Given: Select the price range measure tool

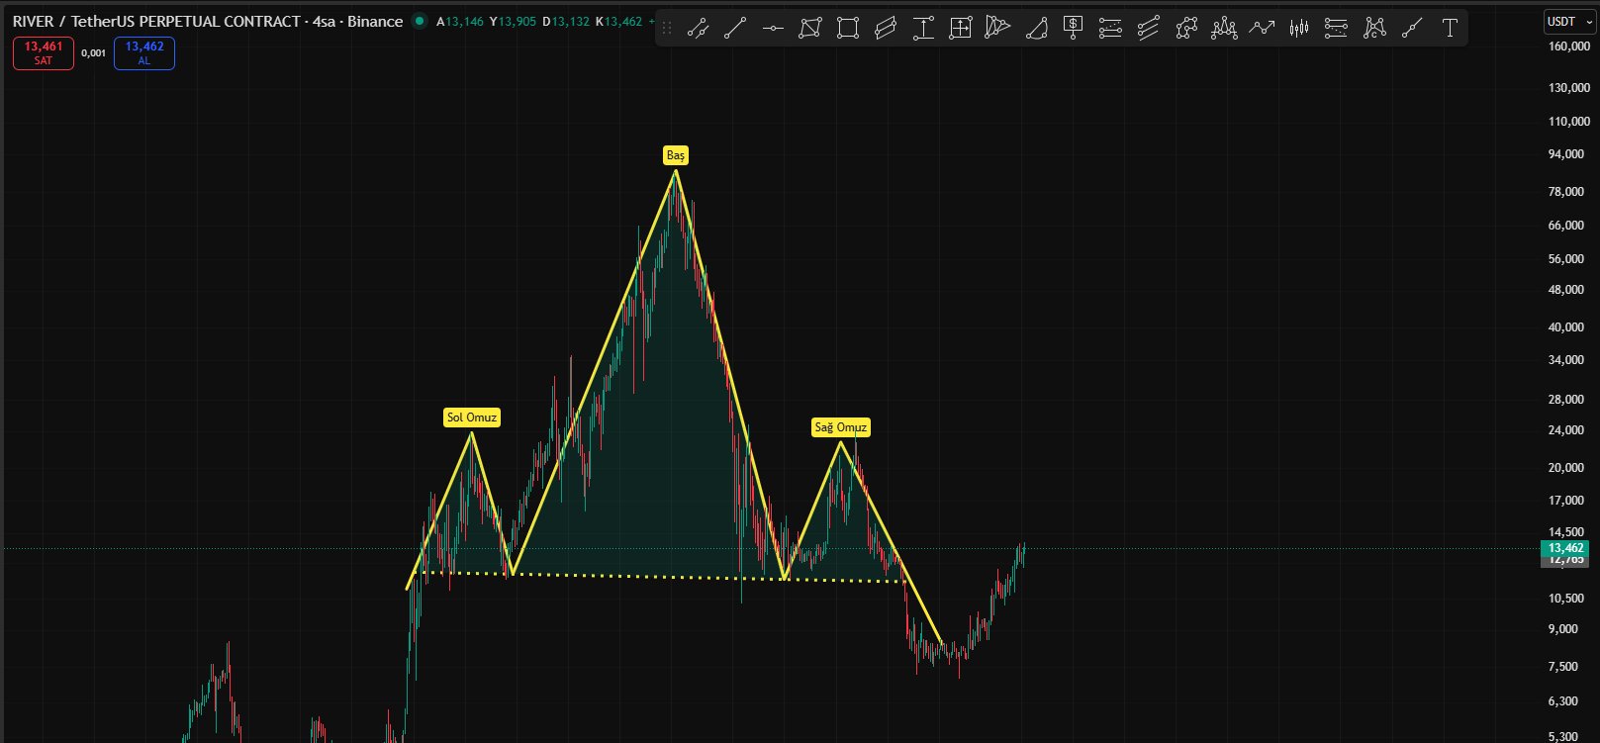Looking at the screenshot, I should pyautogui.click(x=923, y=29).
